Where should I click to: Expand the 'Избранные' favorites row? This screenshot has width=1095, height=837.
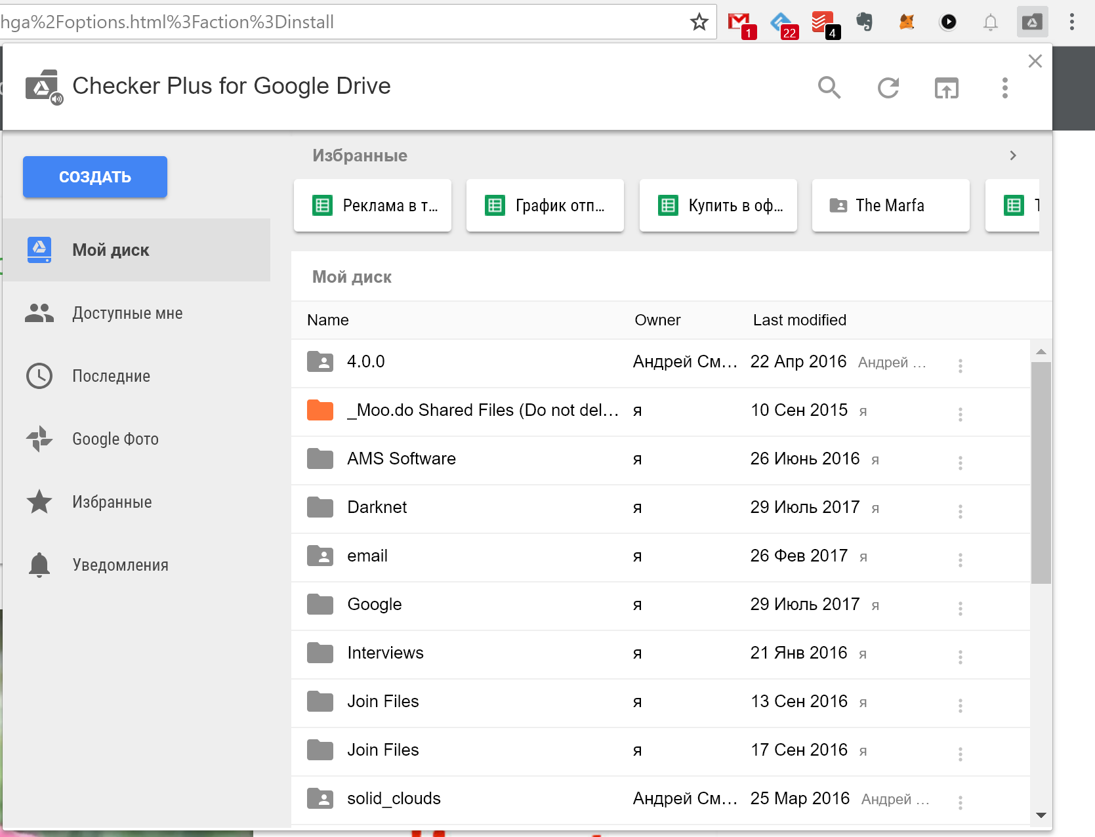pos(1012,155)
